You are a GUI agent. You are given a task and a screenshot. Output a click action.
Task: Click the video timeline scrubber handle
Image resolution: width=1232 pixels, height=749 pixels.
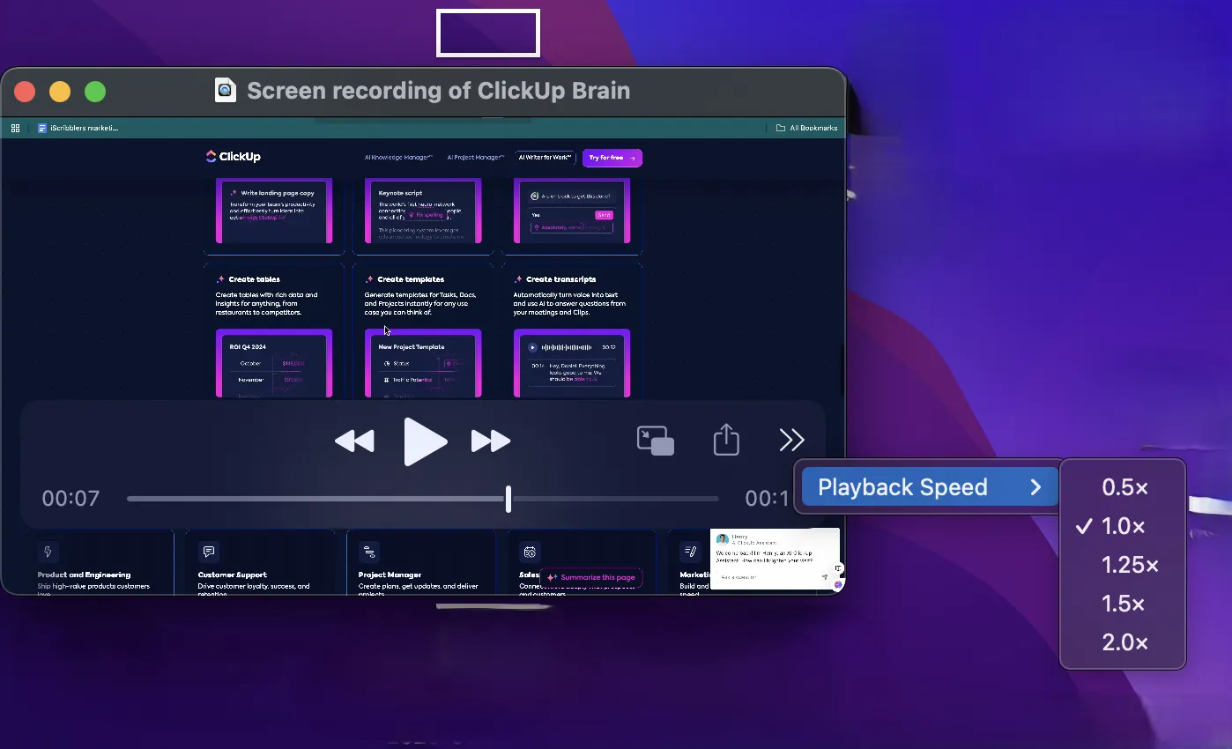click(508, 499)
